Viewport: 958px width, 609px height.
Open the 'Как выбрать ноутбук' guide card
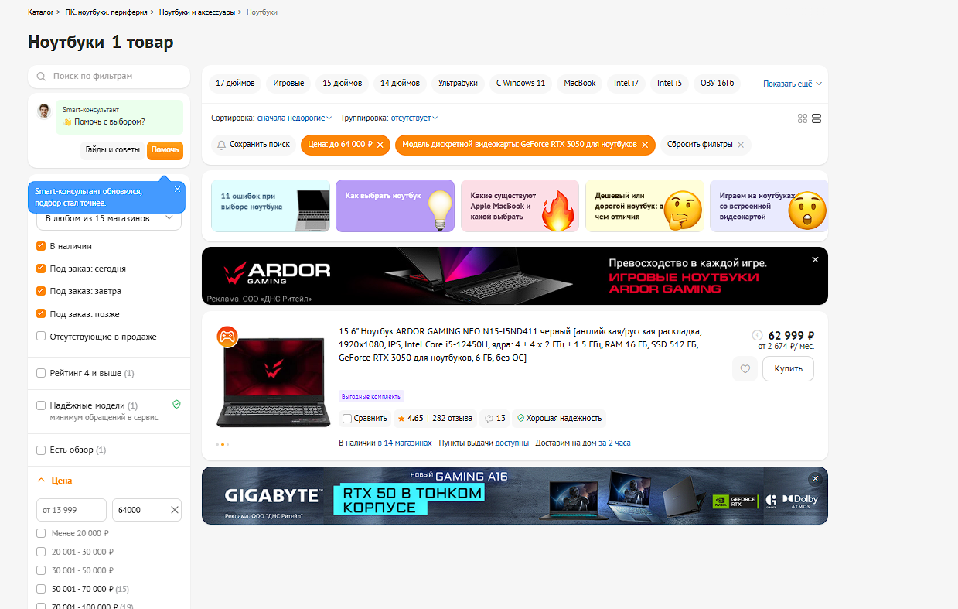[395, 206]
